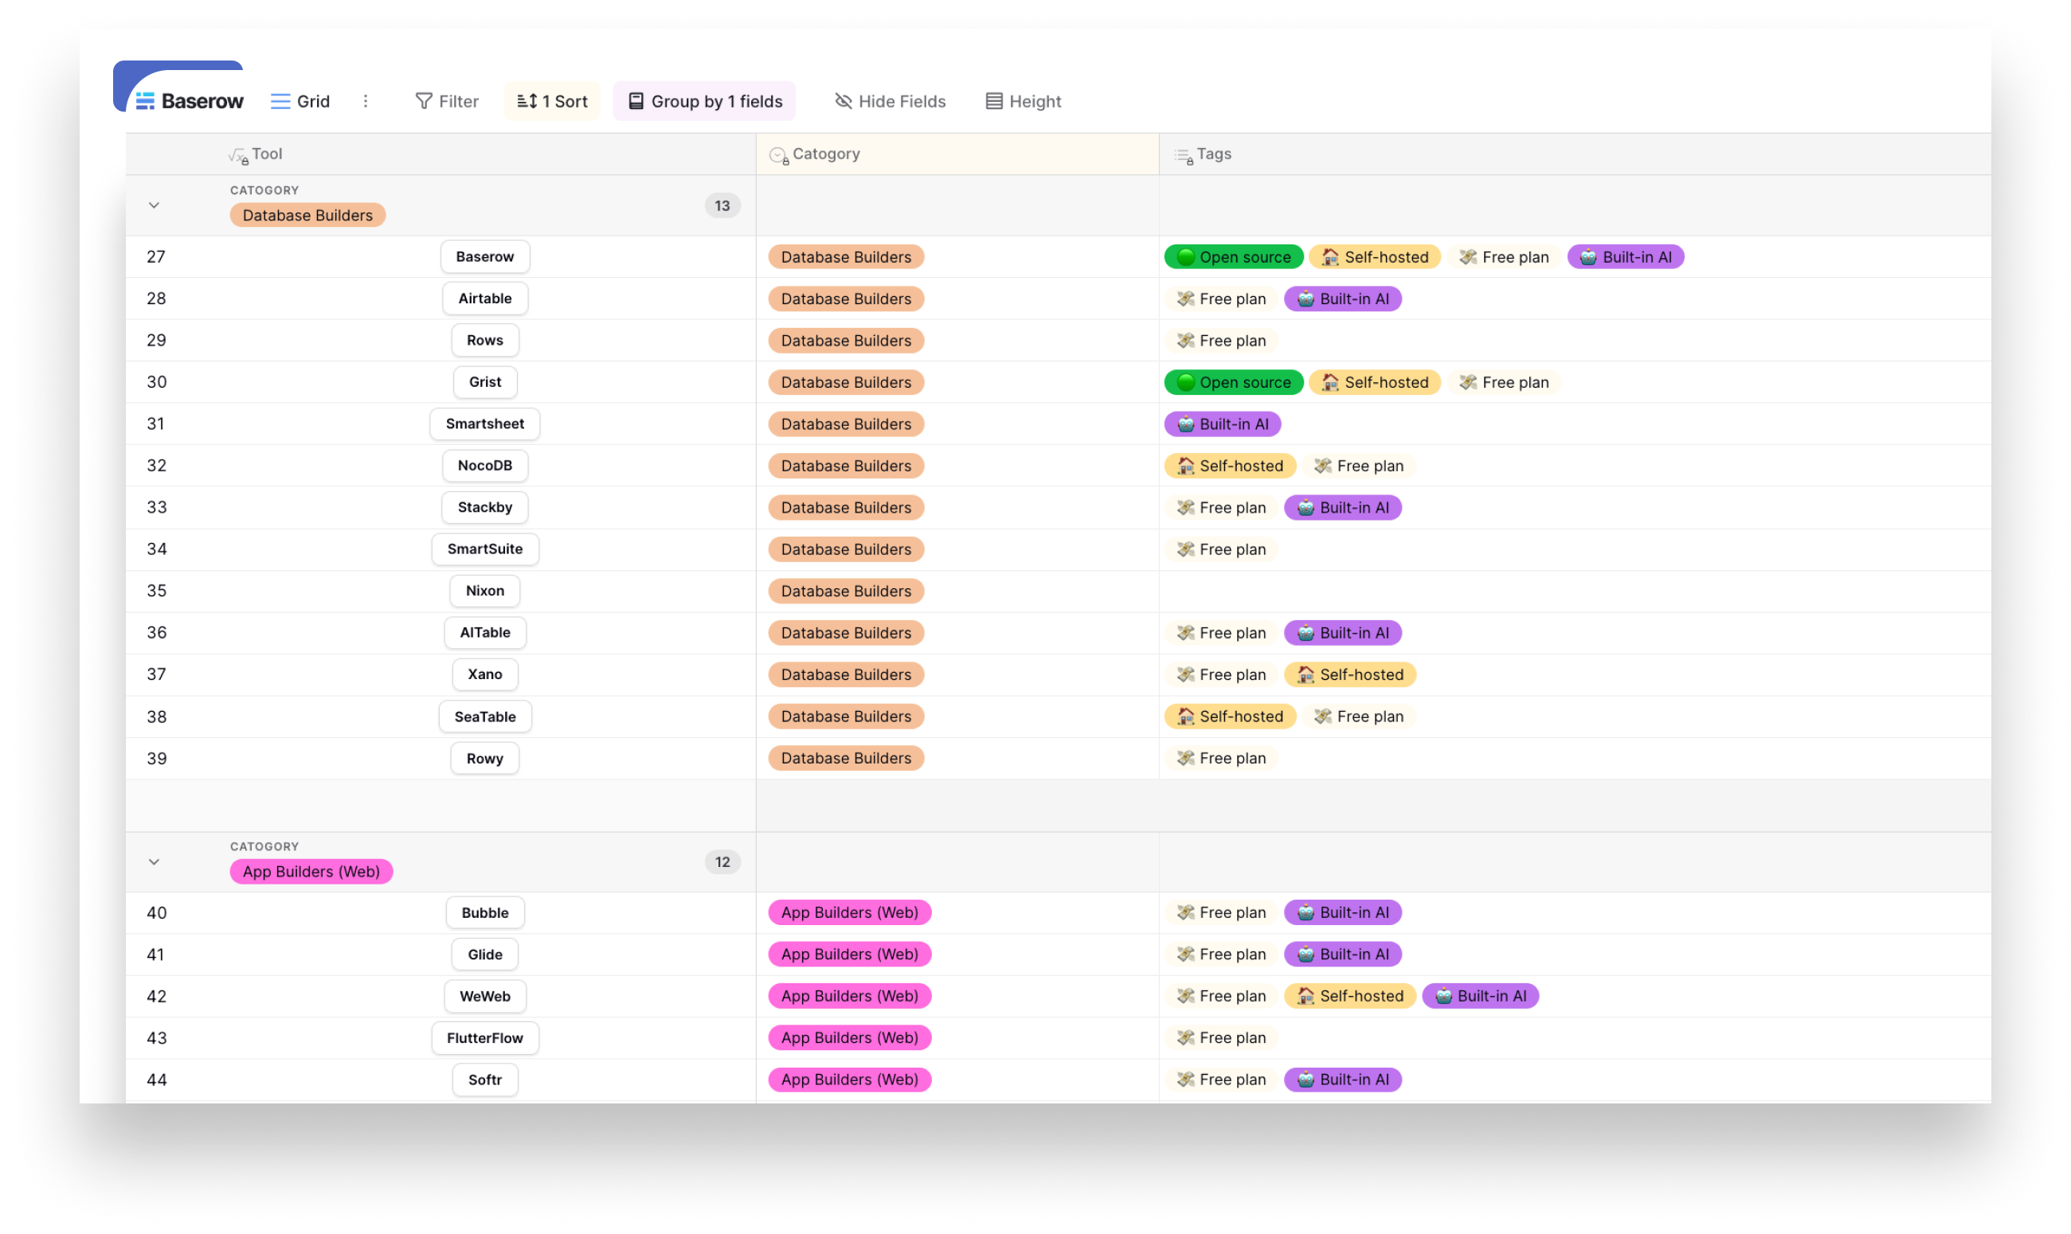Open the 1 Sort settings
Screen dimensions: 2071x1234
[x=552, y=101]
